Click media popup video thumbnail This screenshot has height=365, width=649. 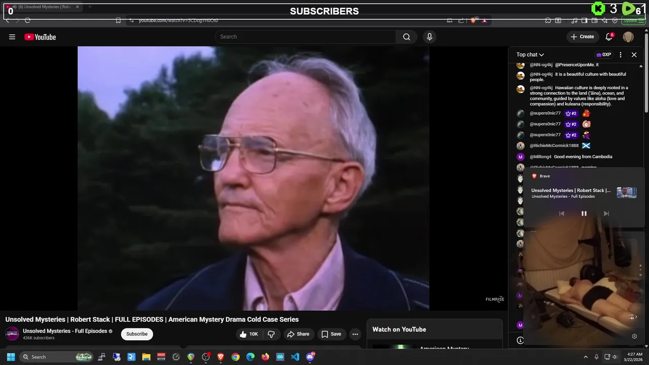coord(626,193)
